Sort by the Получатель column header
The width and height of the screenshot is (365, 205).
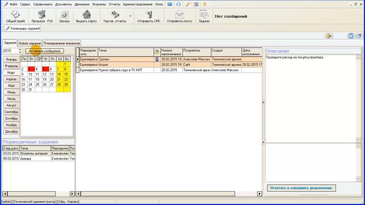tap(197, 52)
